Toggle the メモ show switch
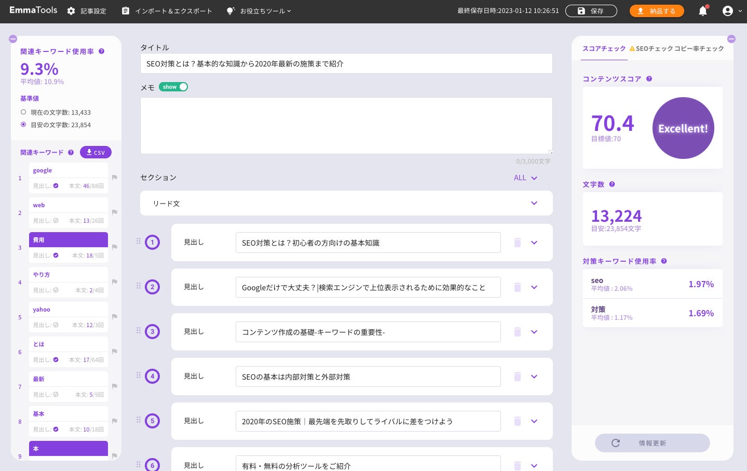 pyautogui.click(x=173, y=87)
